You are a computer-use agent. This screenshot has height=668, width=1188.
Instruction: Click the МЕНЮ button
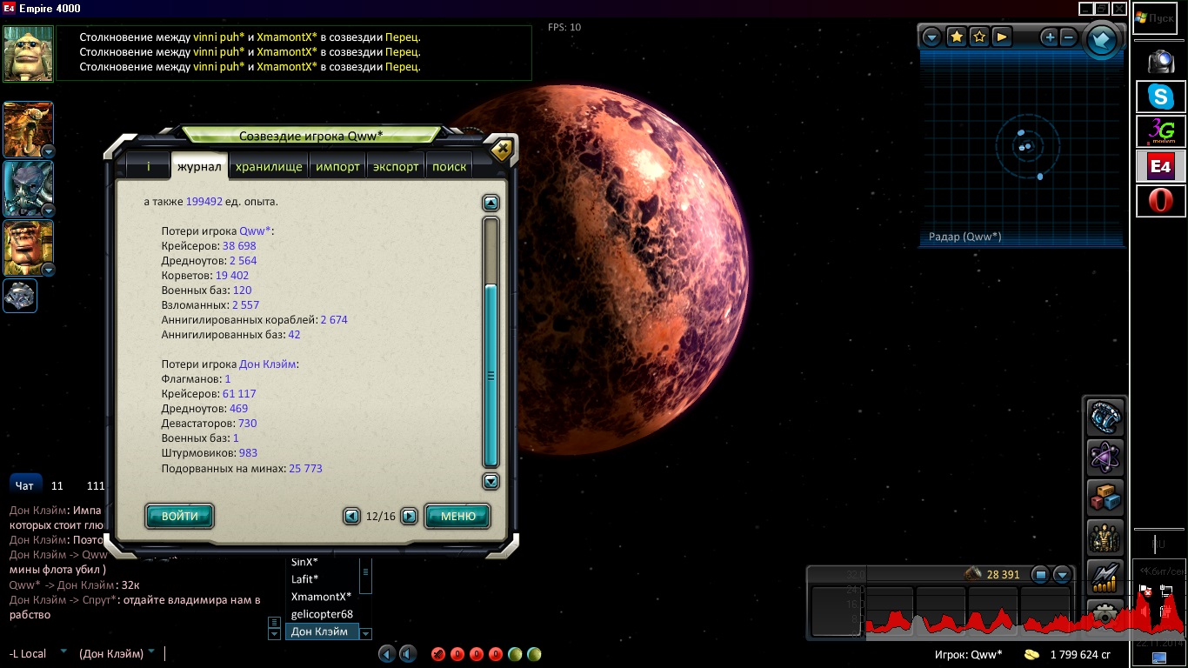point(457,516)
